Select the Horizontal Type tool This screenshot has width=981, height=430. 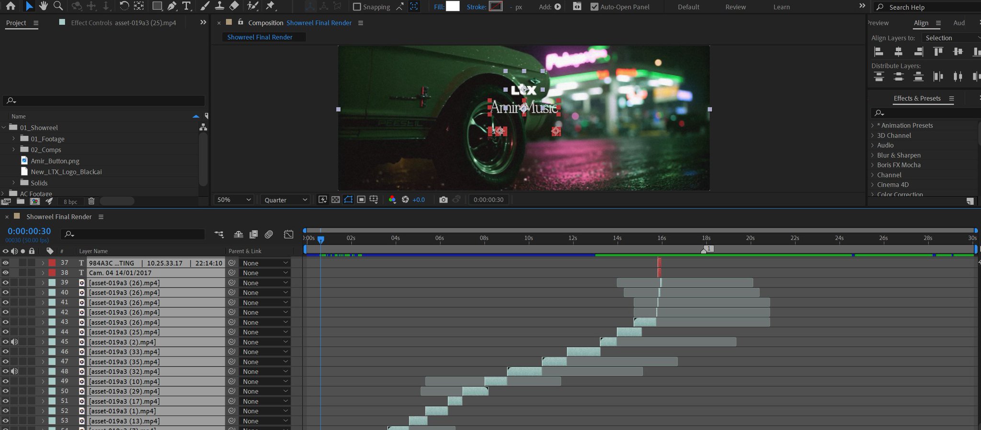coord(186,6)
